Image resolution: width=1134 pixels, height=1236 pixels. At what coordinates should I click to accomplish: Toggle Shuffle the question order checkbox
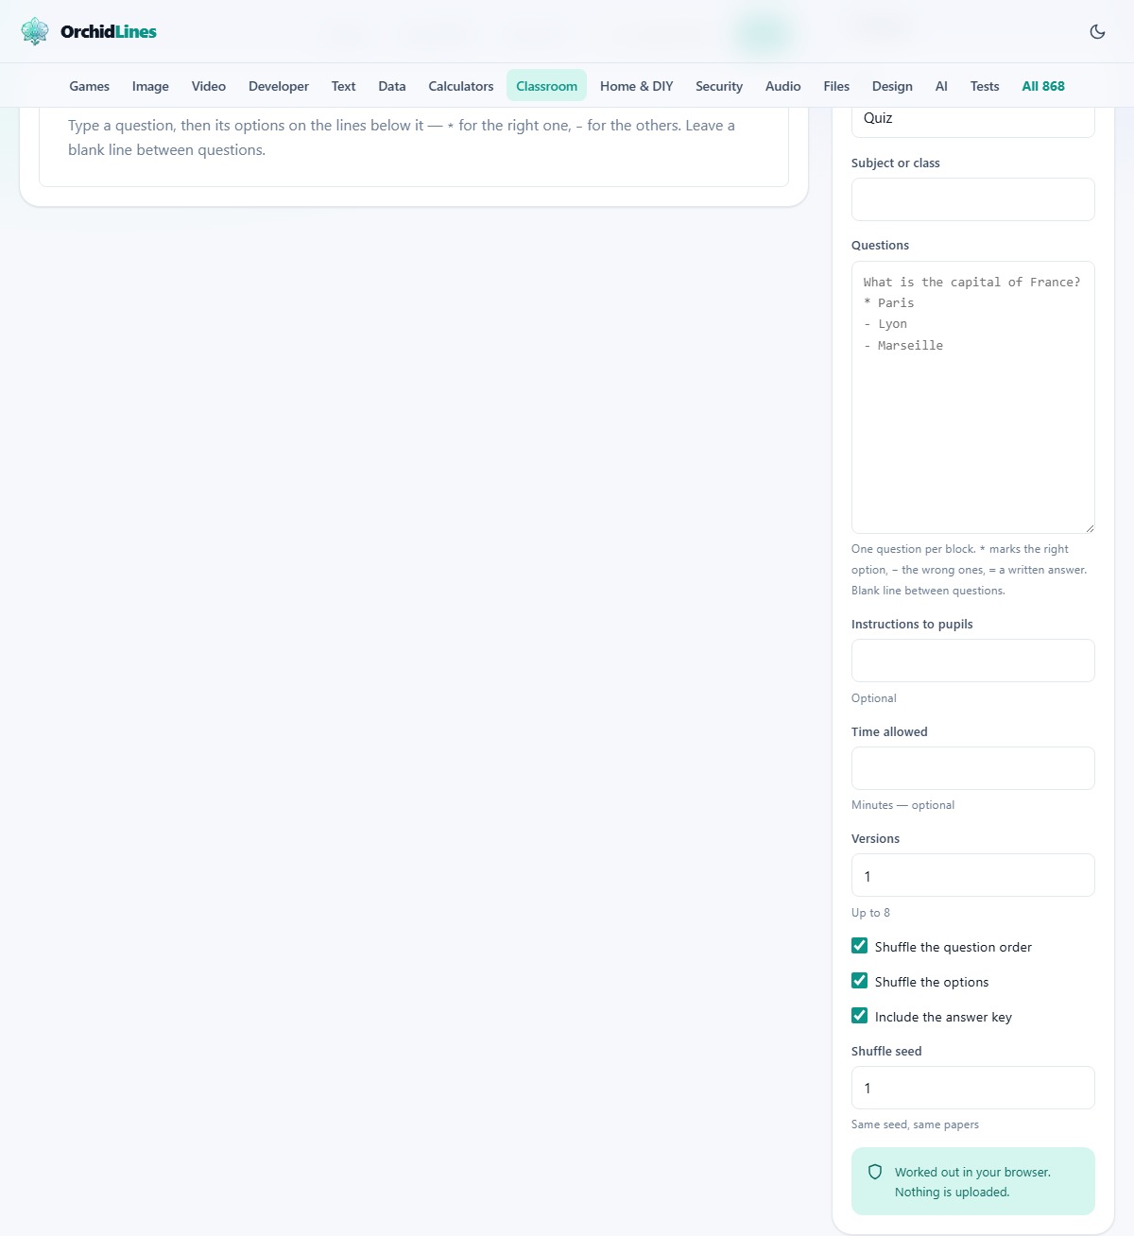[859, 946]
